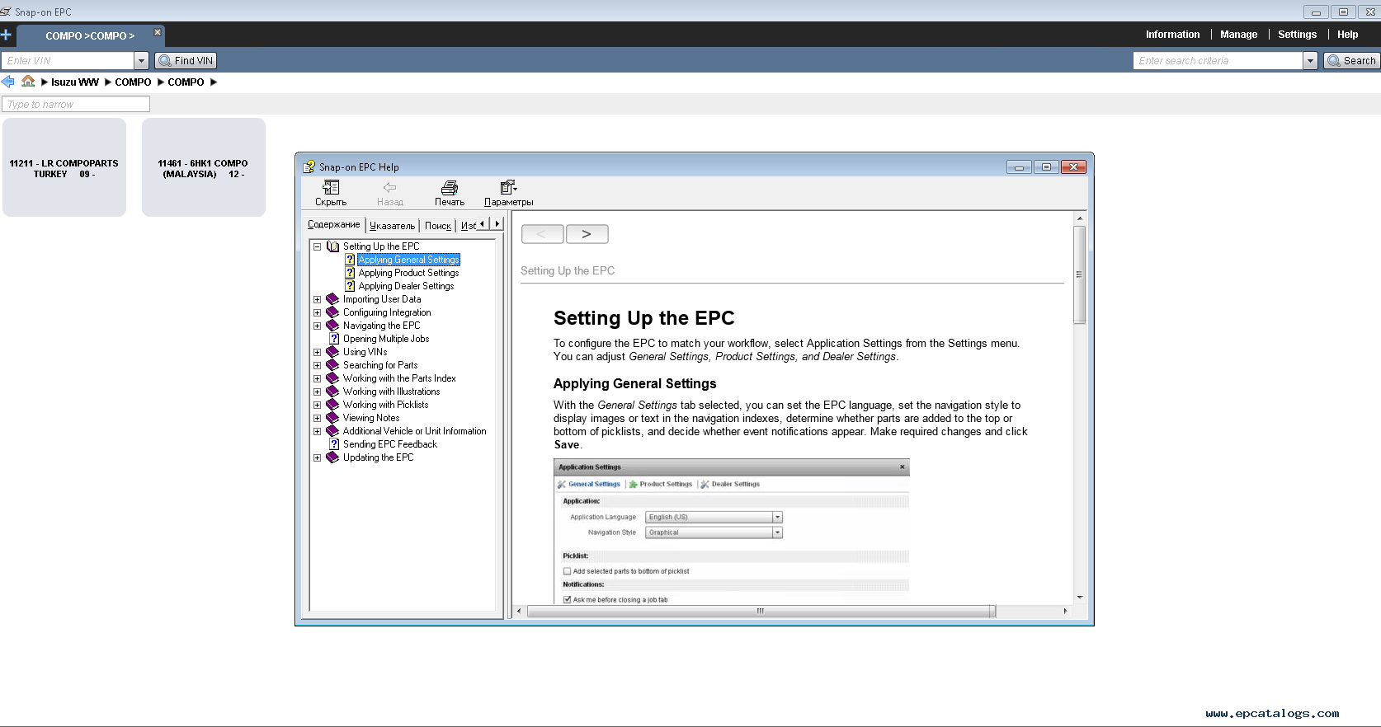Expand Working with the Parts Index node

click(317, 378)
